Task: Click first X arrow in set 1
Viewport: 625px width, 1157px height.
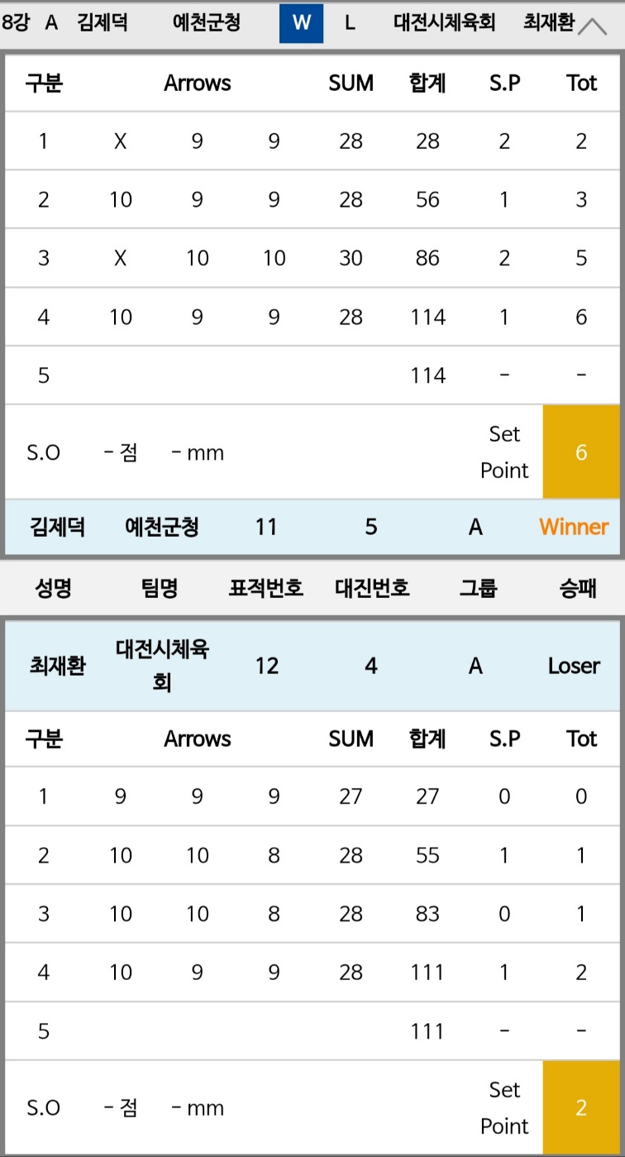Action: click(121, 141)
